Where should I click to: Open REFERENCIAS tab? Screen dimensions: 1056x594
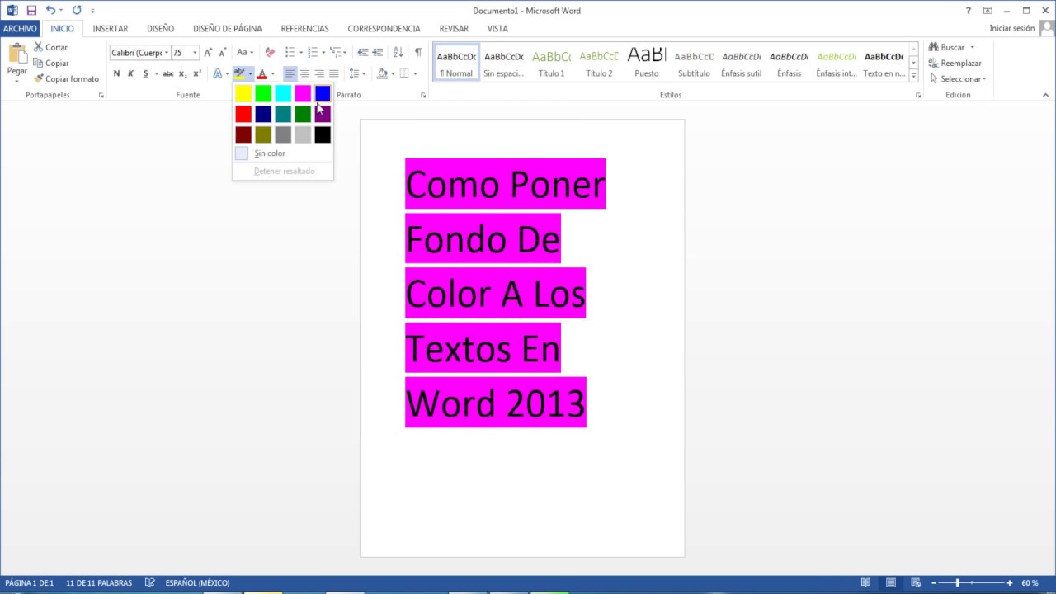[304, 28]
